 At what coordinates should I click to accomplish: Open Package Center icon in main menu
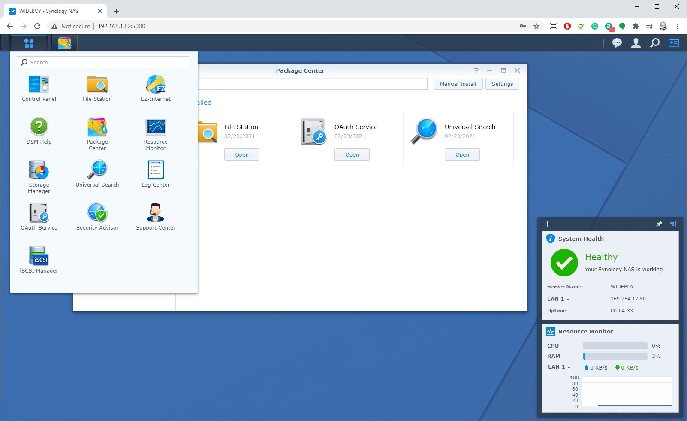pyautogui.click(x=97, y=134)
